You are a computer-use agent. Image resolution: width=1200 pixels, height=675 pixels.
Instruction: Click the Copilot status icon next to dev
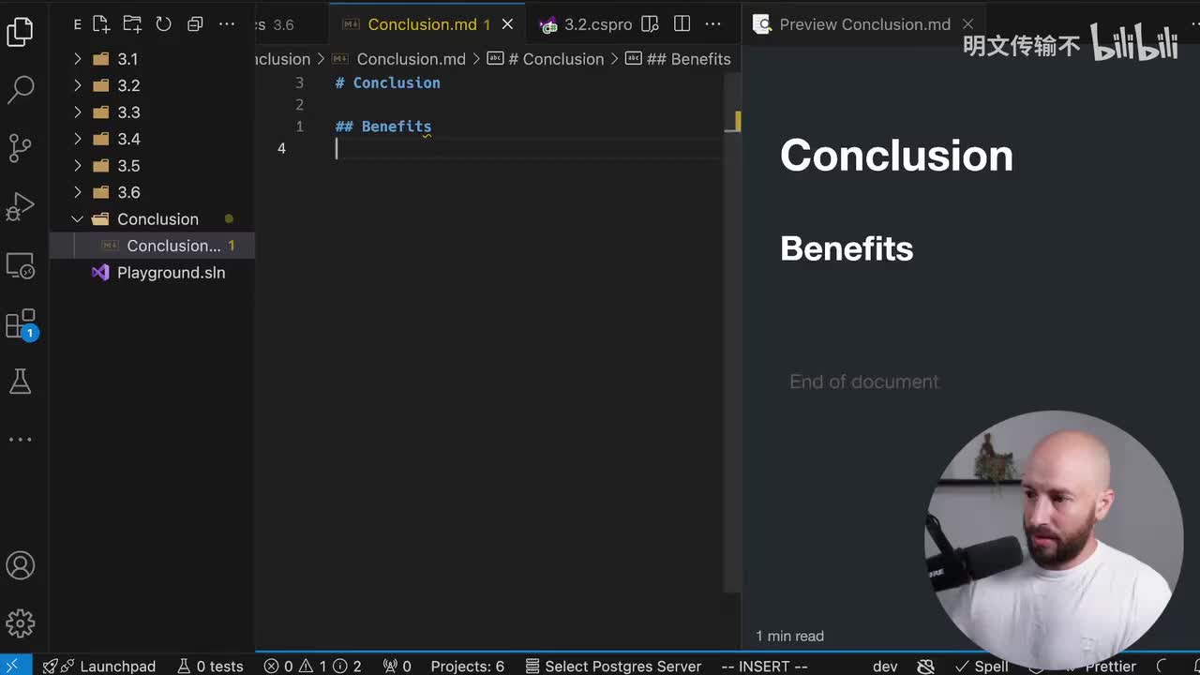[x=925, y=666]
